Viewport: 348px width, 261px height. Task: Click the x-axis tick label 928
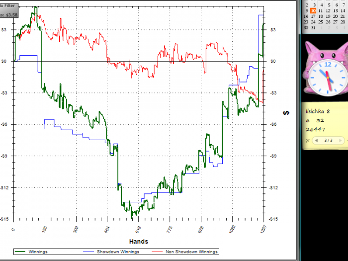tap(200, 229)
